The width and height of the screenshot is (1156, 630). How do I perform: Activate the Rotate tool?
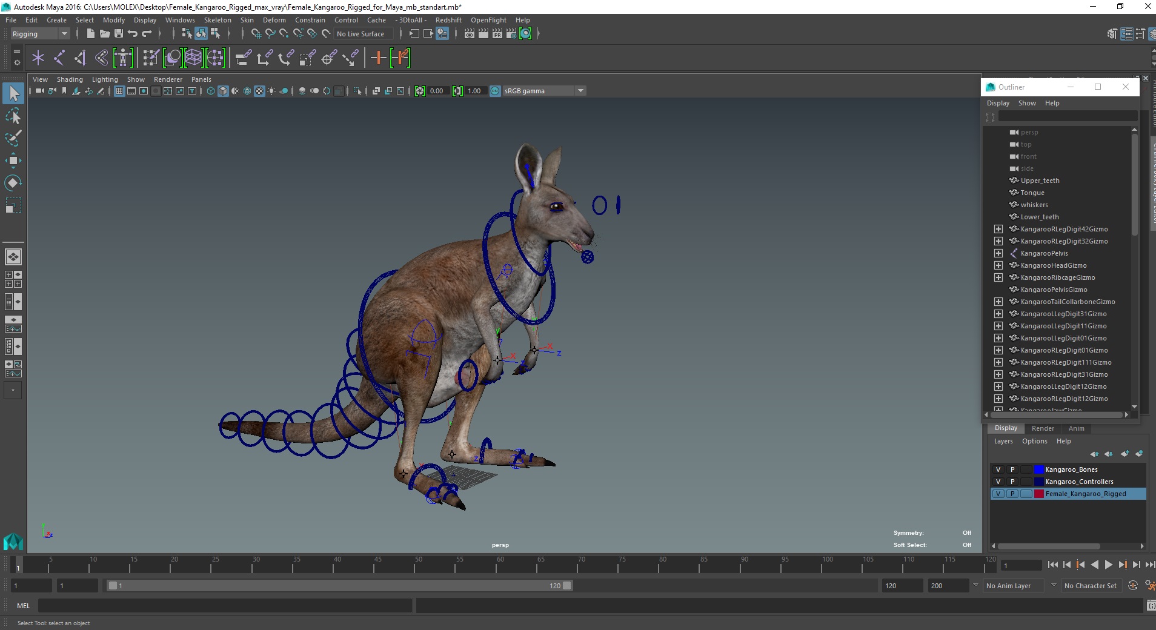[13, 183]
